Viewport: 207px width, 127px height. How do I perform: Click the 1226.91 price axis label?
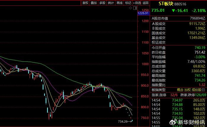143,13
